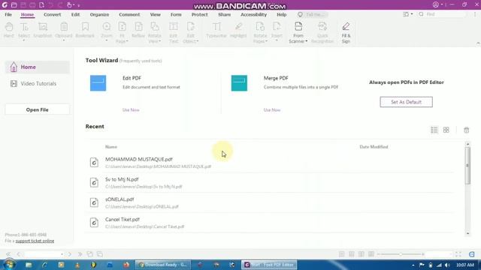Image resolution: width=481 pixels, height=270 pixels.
Task: Open the support ticket online link
Action: coord(35,241)
